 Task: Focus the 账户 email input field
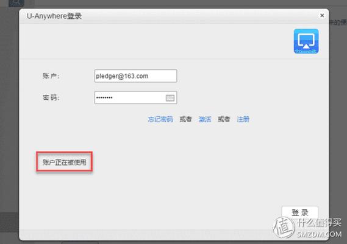click(x=135, y=76)
